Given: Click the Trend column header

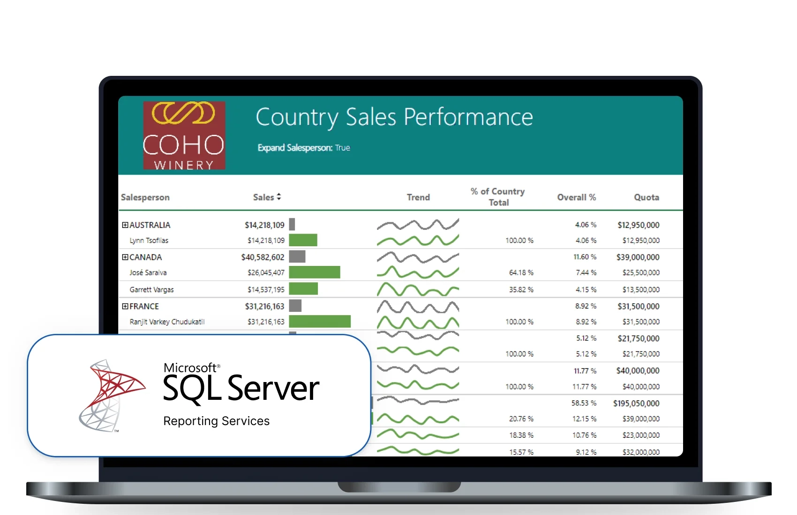Looking at the screenshot, I should point(418,198).
